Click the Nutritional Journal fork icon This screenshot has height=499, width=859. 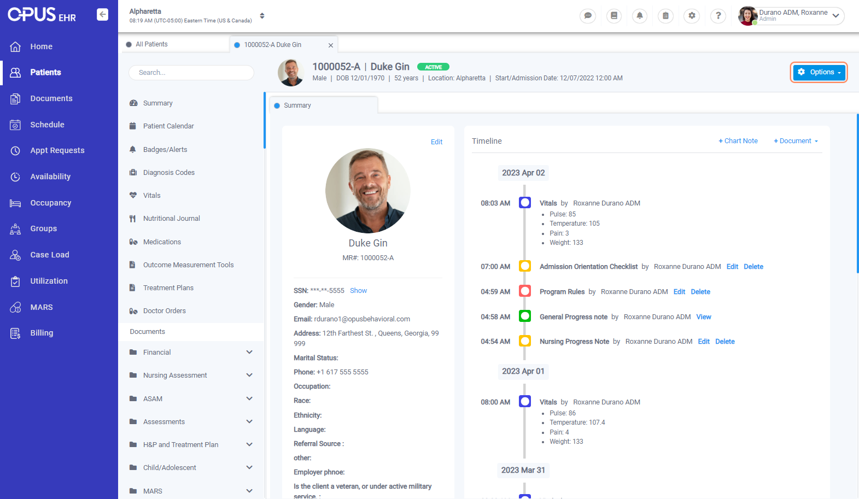click(133, 219)
